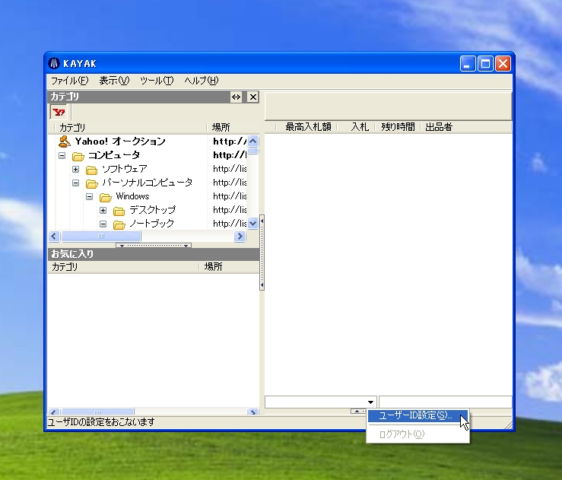Open the bottom combo box dropdown arrow

click(x=370, y=402)
